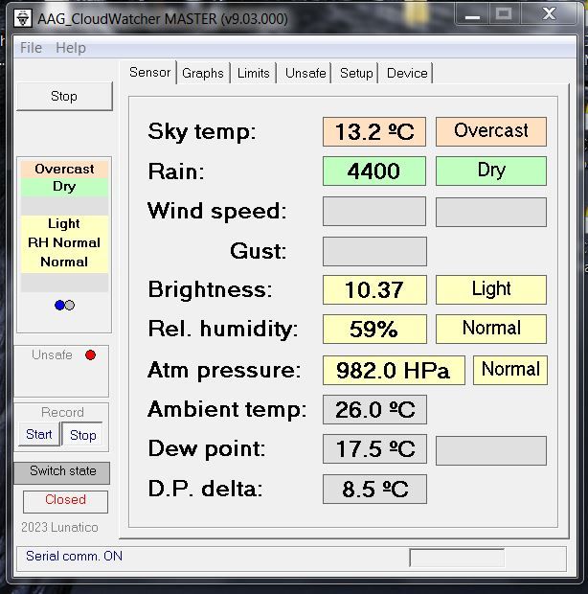Click the empty Wind speed value field
Viewport: 588px width, 594px height.
click(374, 212)
